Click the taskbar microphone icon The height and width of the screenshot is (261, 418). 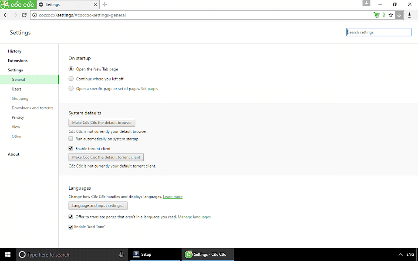pos(121,254)
